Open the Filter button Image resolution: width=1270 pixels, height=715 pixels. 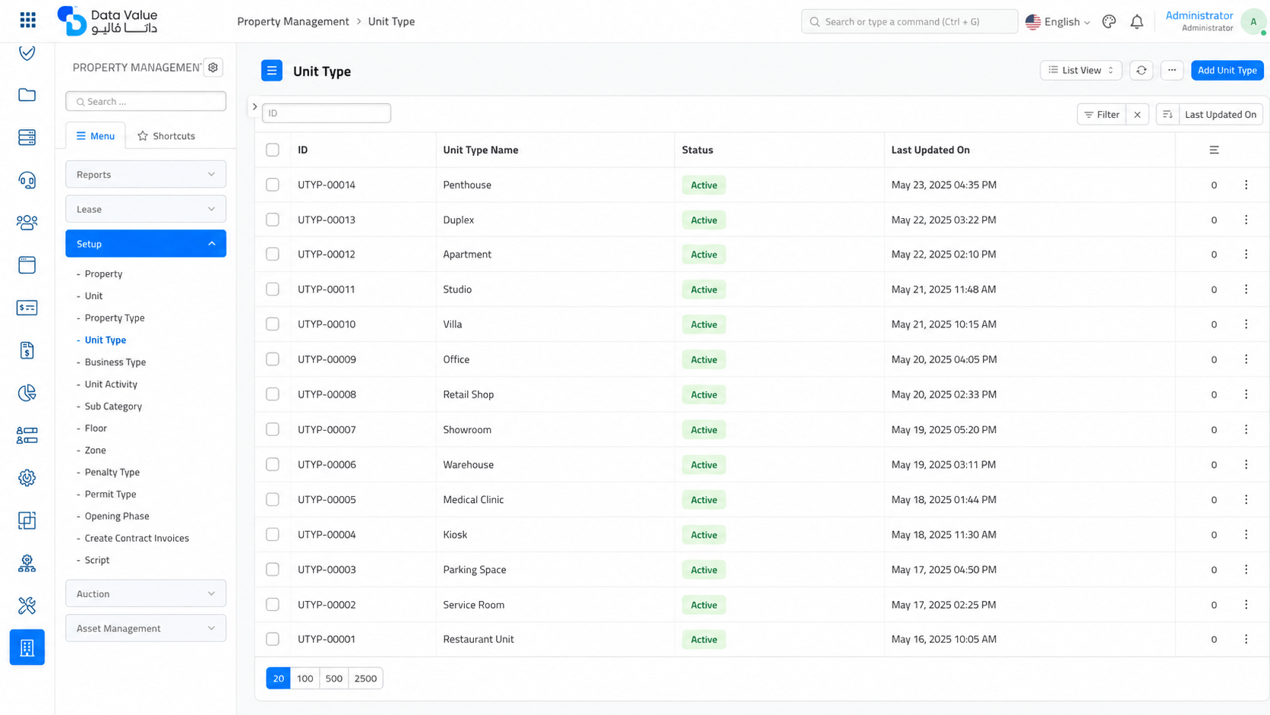(1101, 115)
